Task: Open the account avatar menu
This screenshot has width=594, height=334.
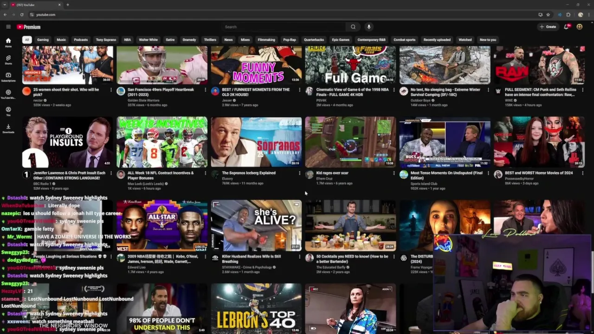Action: click(580, 27)
